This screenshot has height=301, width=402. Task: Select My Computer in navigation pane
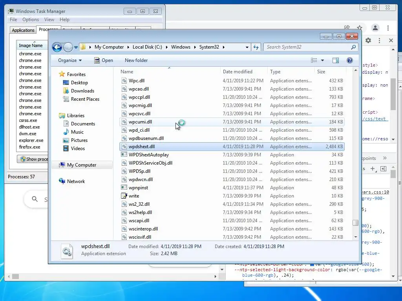(82, 165)
